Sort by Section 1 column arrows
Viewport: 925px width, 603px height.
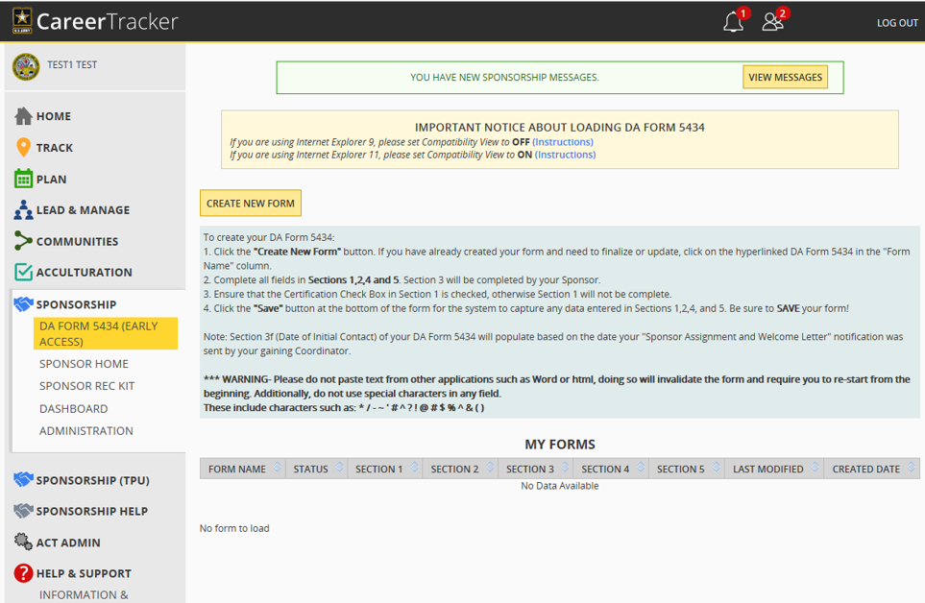point(415,468)
